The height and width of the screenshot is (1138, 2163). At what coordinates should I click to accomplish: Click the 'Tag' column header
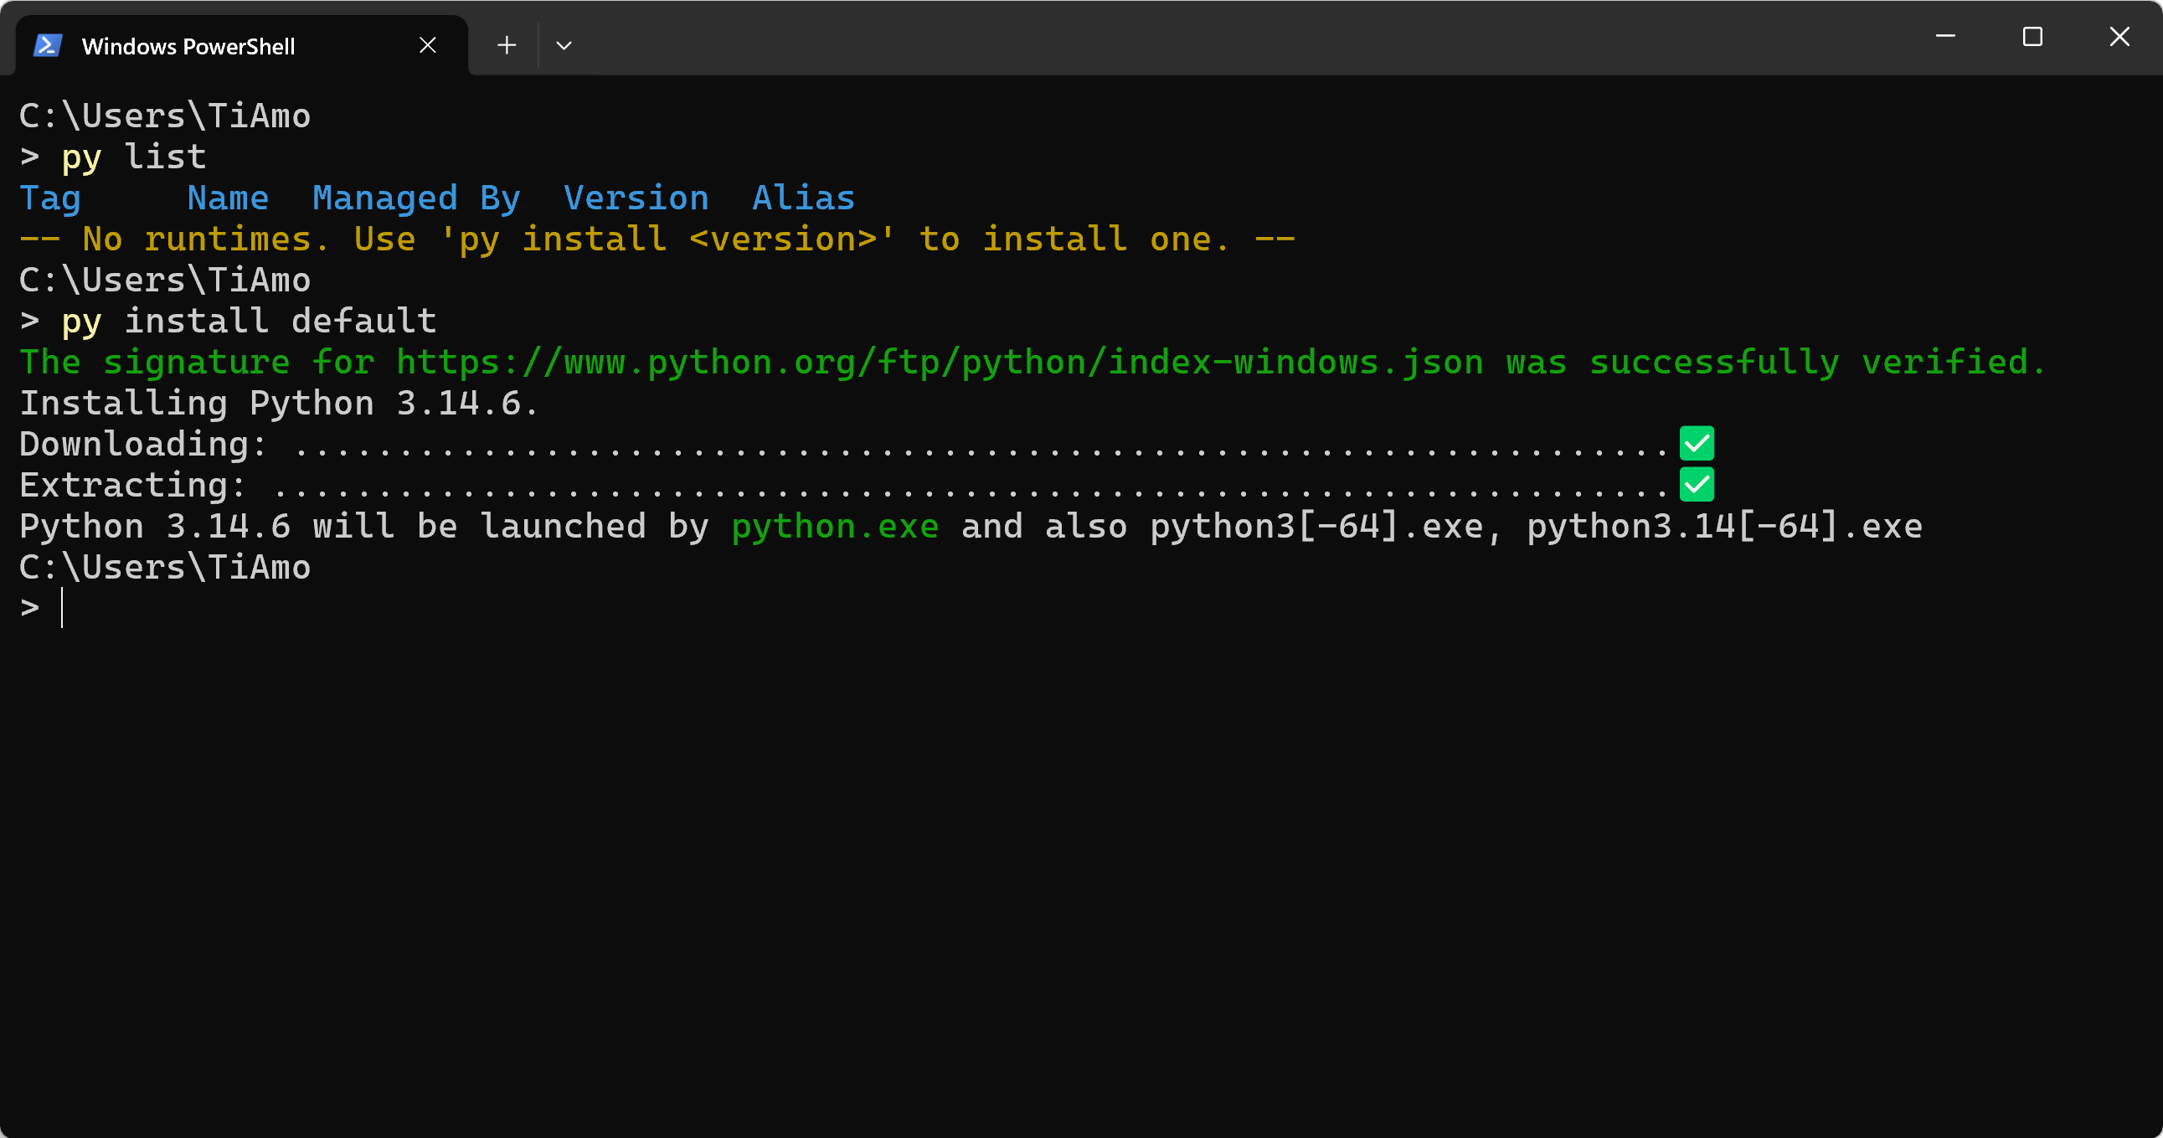click(x=50, y=198)
